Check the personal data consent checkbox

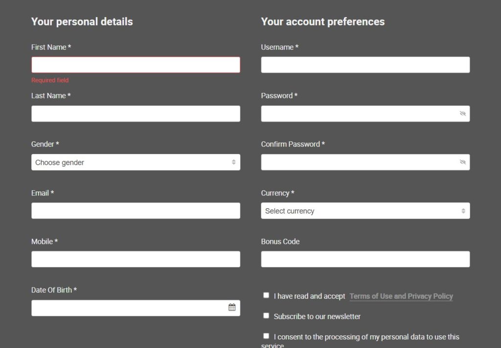point(266,336)
